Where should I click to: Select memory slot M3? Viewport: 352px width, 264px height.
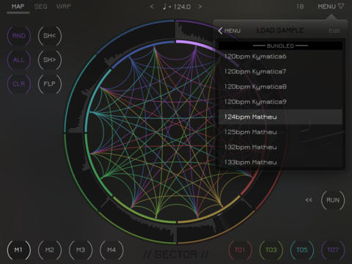click(81, 250)
